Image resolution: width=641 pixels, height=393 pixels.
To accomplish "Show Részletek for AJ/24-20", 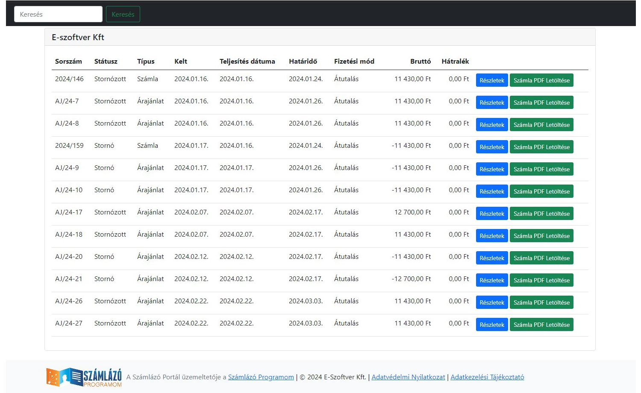I will 492,258.
